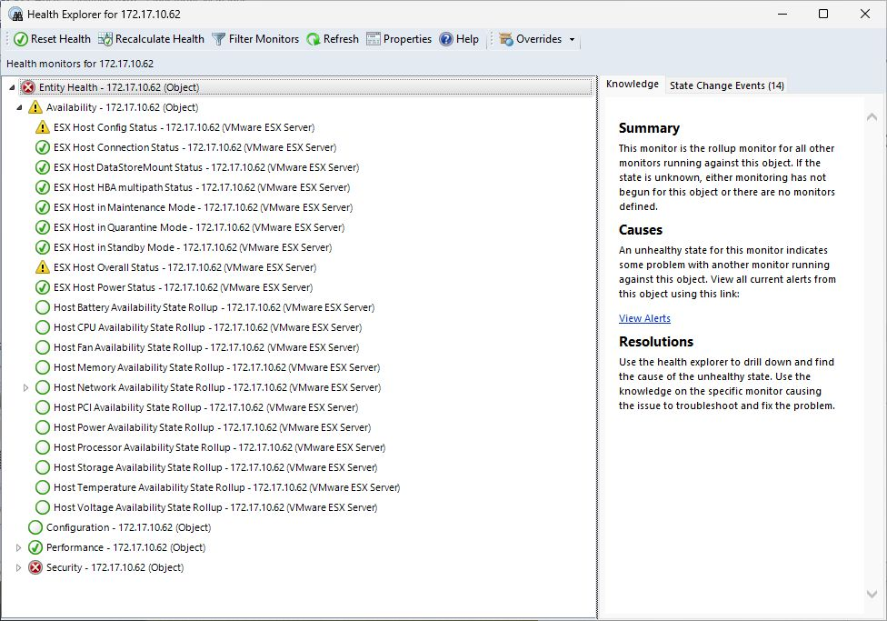Switch to the Knowledge tab
Viewport: 887px width, 621px height.
pos(633,84)
